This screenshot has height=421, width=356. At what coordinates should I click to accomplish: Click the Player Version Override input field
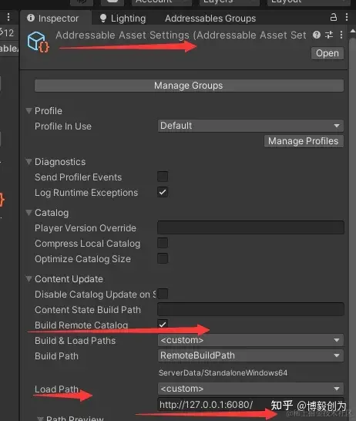pyautogui.click(x=250, y=227)
